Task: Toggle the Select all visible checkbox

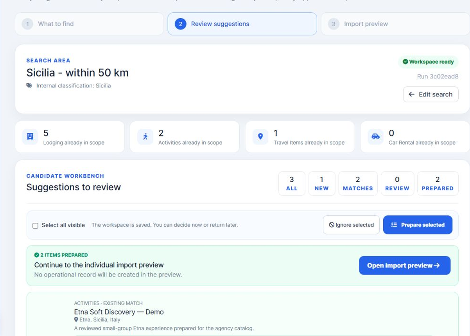Action: (x=35, y=225)
